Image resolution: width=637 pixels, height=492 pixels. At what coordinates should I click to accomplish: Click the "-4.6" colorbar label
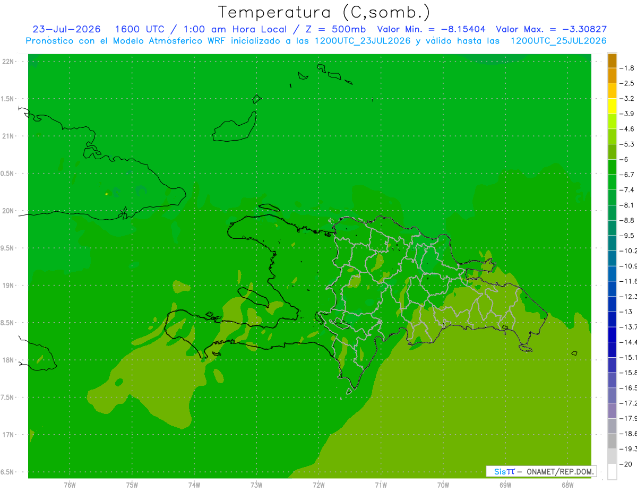[x=626, y=129]
